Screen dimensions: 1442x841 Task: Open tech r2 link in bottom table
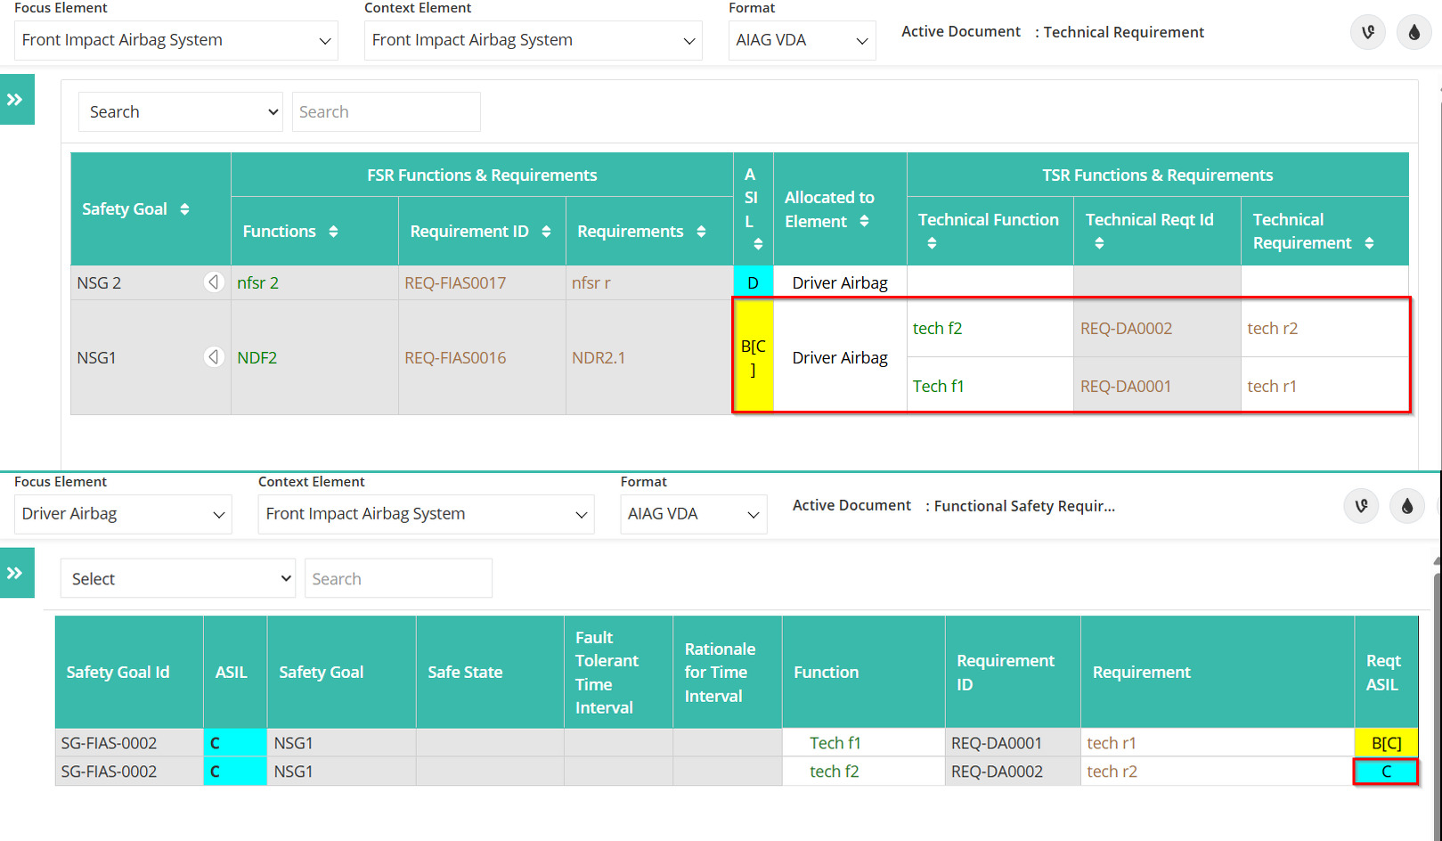pyautogui.click(x=1112, y=772)
